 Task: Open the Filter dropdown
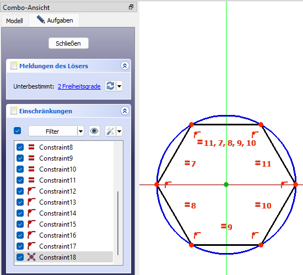56,131
